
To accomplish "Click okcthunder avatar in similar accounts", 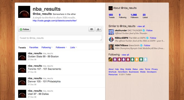I will pyautogui.click(x=111, y=32).
